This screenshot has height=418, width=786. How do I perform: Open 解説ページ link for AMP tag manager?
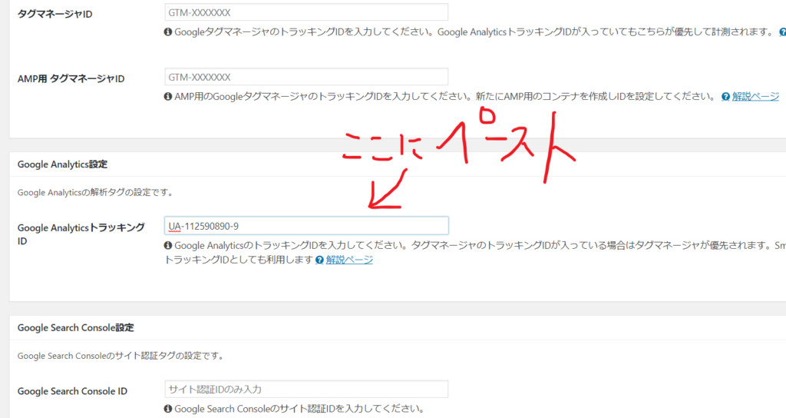point(755,96)
